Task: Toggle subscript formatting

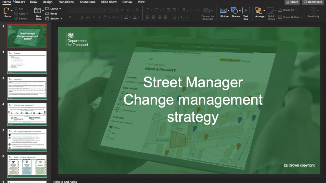Action: tap(100, 17)
